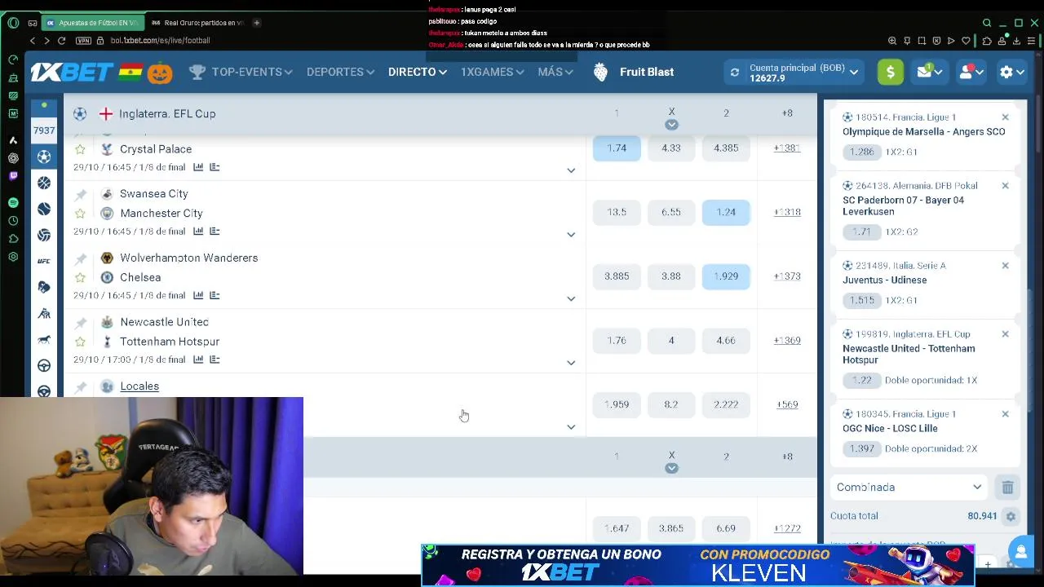Remove OGC Nice - LOSC Lille from slip

1005,414
